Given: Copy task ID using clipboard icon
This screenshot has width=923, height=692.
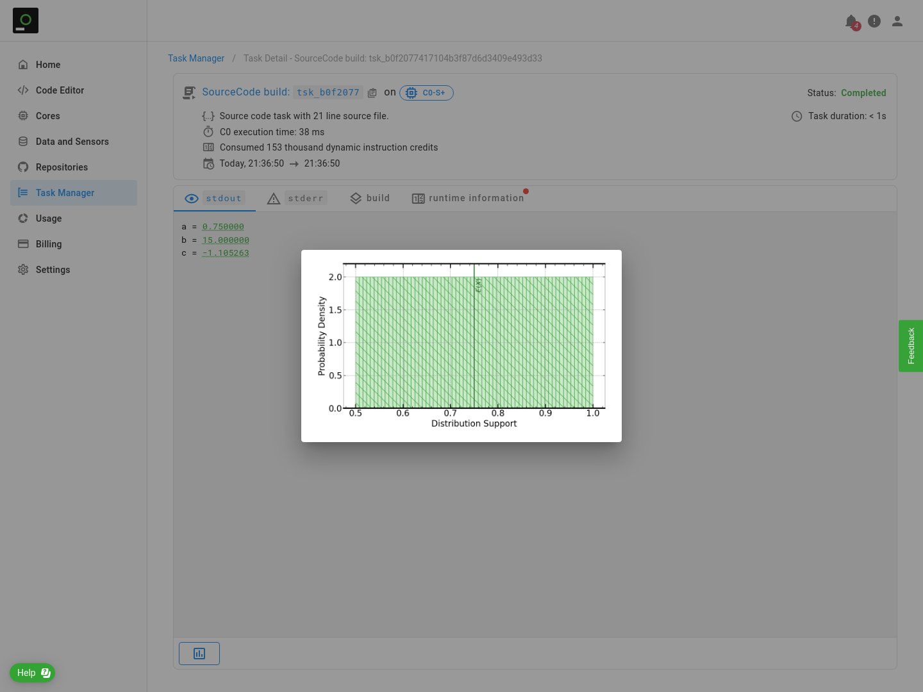Looking at the screenshot, I should tap(372, 93).
